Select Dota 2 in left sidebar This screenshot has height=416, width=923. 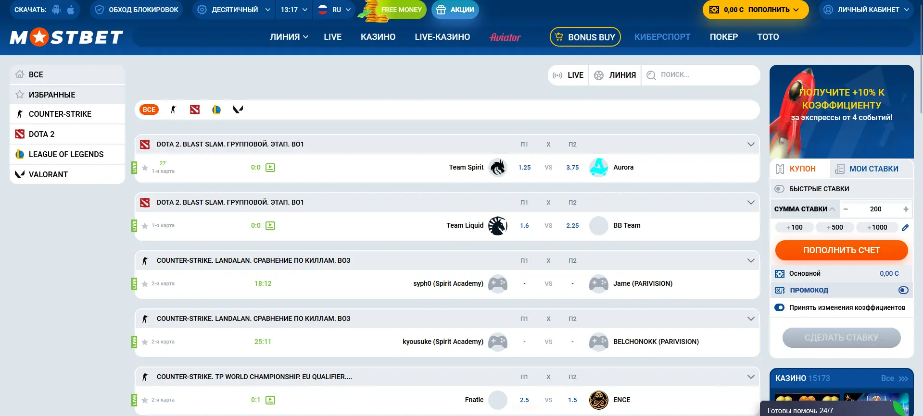[67, 134]
